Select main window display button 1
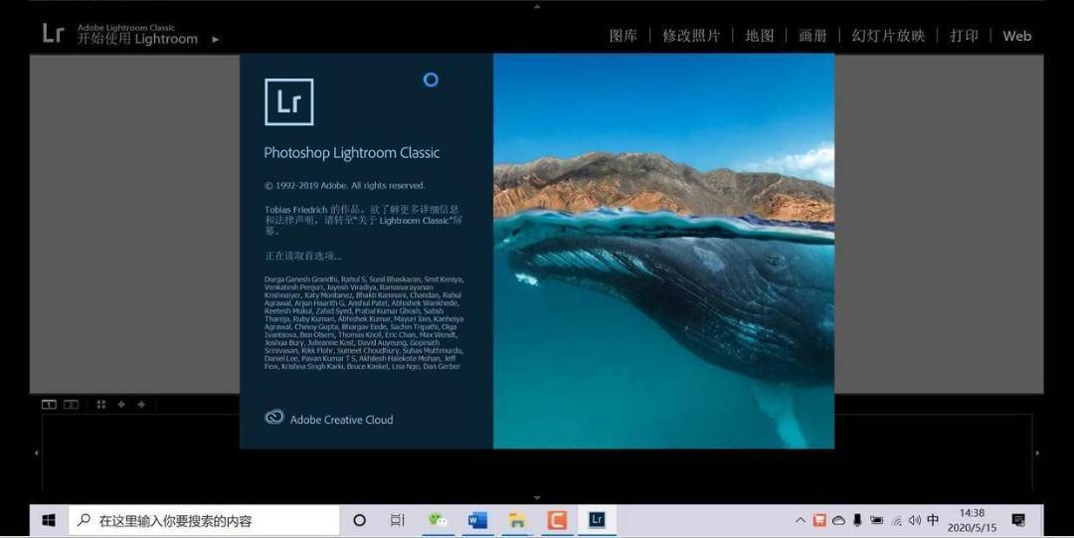The height and width of the screenshot is (538, 1074). 49,405
